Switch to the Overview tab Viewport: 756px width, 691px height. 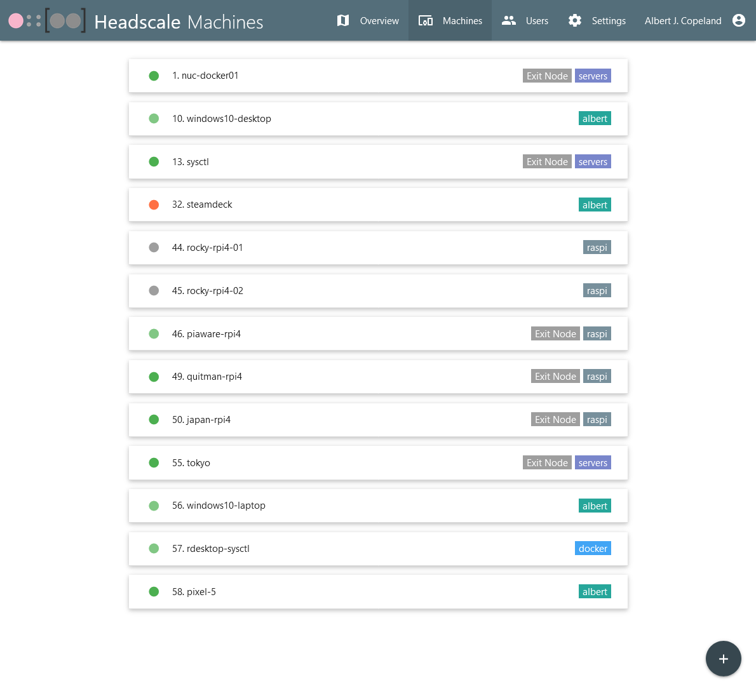(x=379, y=21)
